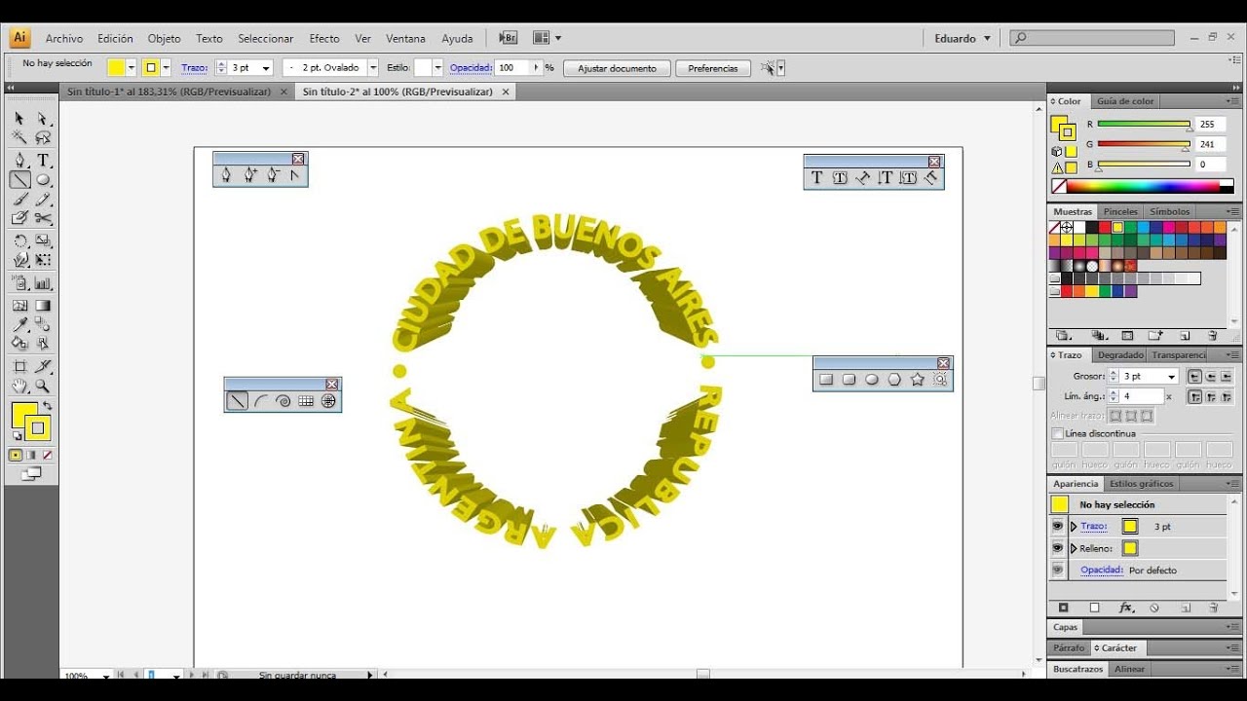
Task: Select the Zoom magnifier tool
Action: tap(43, 387)
